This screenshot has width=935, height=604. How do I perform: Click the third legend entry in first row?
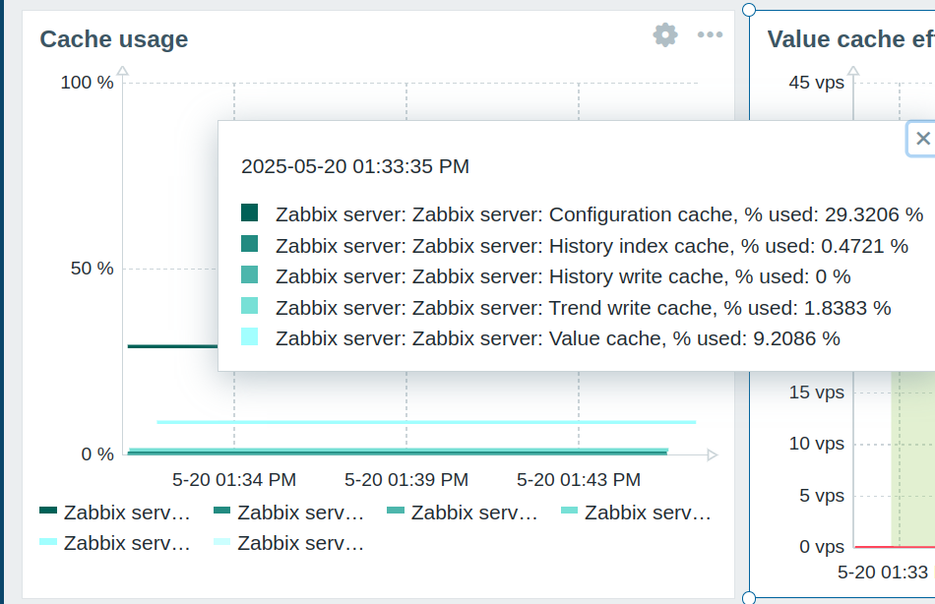[463, 513]
